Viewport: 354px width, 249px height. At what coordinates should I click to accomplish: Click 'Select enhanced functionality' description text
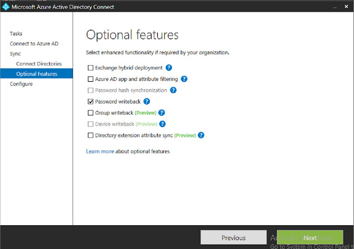click(x=158, y=52)
